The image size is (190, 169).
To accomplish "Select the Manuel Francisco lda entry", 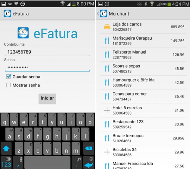I will pos(143,164).
